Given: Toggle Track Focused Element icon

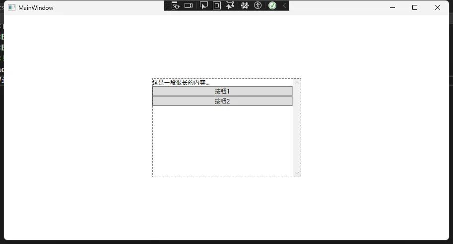Looking at the screenshot, I should 230,5.
